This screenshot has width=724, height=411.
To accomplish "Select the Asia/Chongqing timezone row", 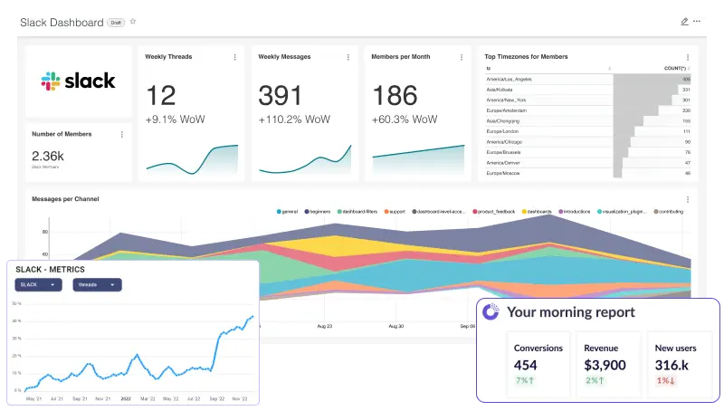I will [588, 121].
